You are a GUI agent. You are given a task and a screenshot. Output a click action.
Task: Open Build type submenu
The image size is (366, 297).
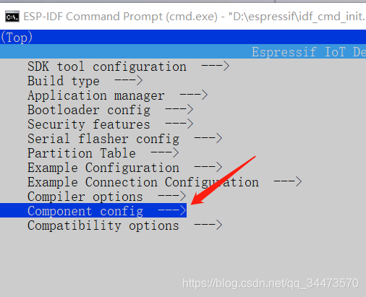(85, 81)
